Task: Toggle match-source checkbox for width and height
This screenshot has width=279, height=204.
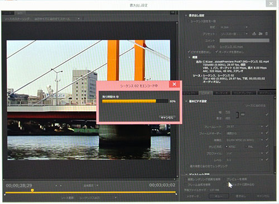Action: (x=267, y=115)
